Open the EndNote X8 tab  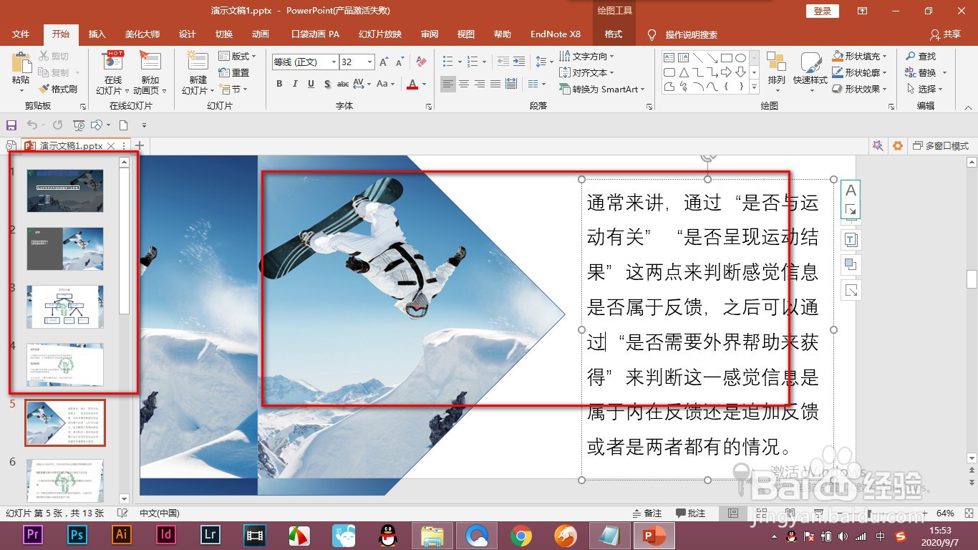(556, 34)
